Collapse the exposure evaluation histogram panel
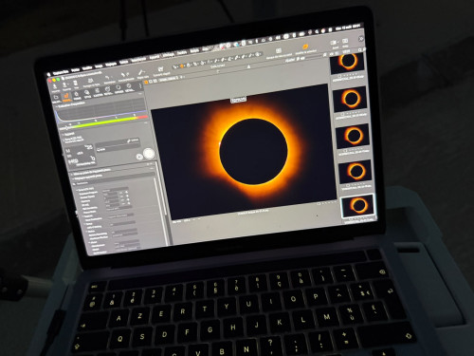Screen dimensions: 474x356 [x=56, y=107]
